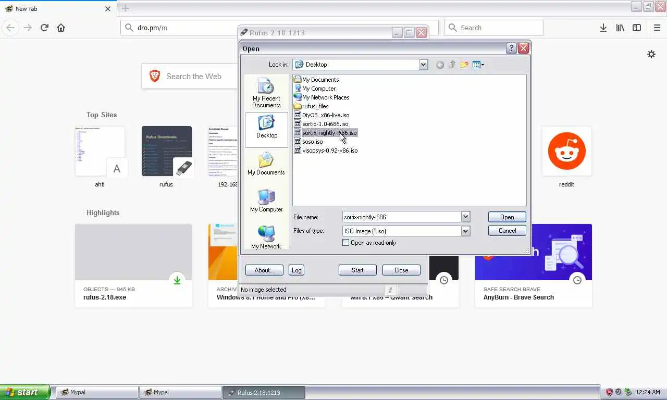Open My Network in the places bar
Viewport: 667px width, 400px height.
point(266,237)
